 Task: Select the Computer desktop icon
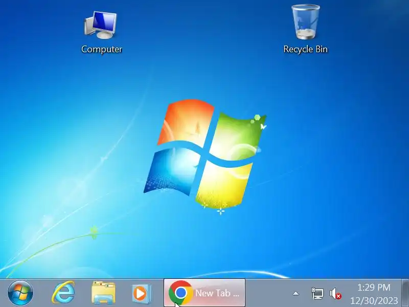tap(101, 32)
